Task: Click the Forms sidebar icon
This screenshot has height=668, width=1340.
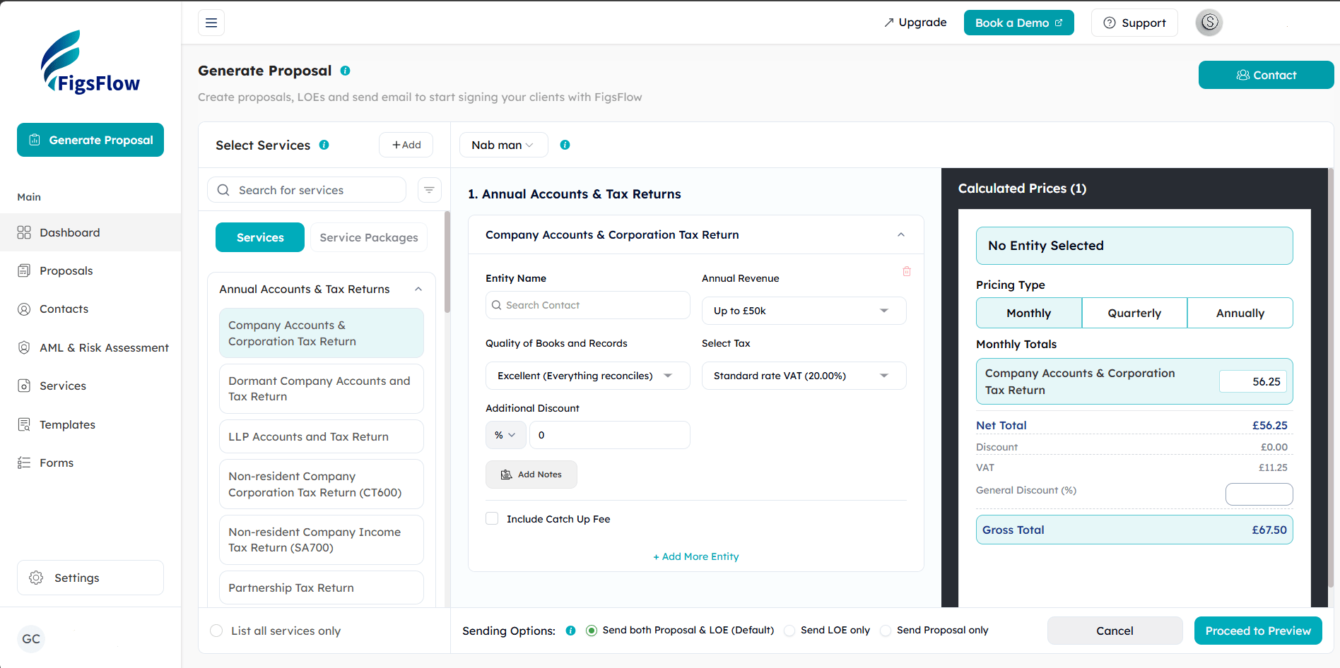Action: [x=24, y=463]
